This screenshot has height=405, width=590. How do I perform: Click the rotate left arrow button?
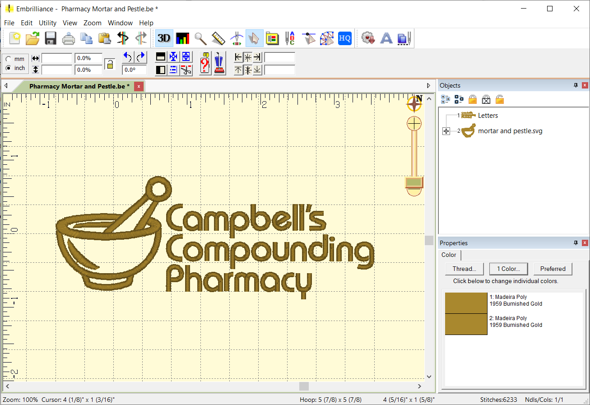pos(128,57)
